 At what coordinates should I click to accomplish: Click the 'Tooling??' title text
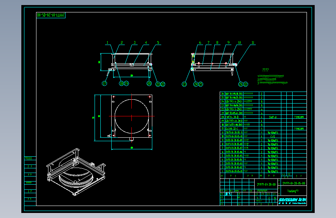pyautogui.click(x=293, y=191)
